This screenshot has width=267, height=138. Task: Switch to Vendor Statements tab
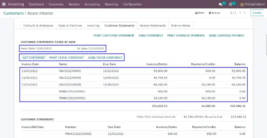[x=153, y=26]
